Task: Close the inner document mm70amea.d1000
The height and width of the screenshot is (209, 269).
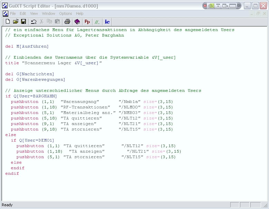Action: click(265, 13)
